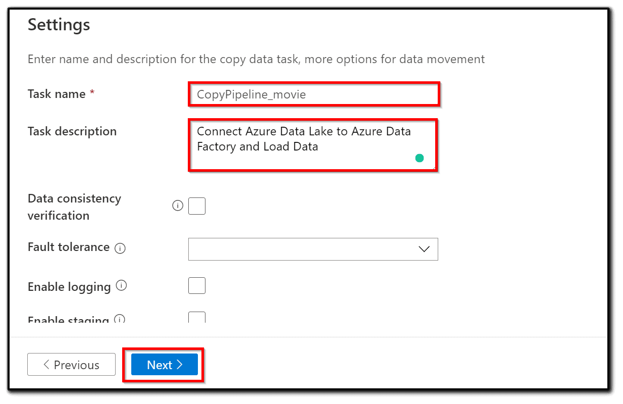The height and width of the screenshot is (404, 623).
Task: Click the green dot in Task description
Action: click(x=419, y=158)
